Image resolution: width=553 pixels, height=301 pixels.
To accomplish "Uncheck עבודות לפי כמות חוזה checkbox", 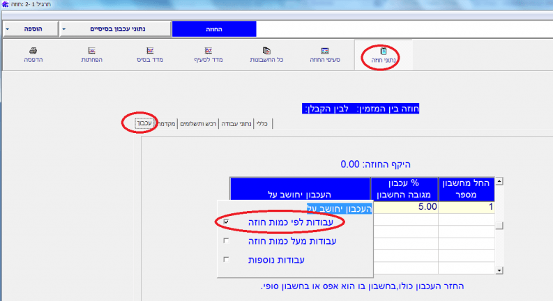I will (x=226, y=222).
